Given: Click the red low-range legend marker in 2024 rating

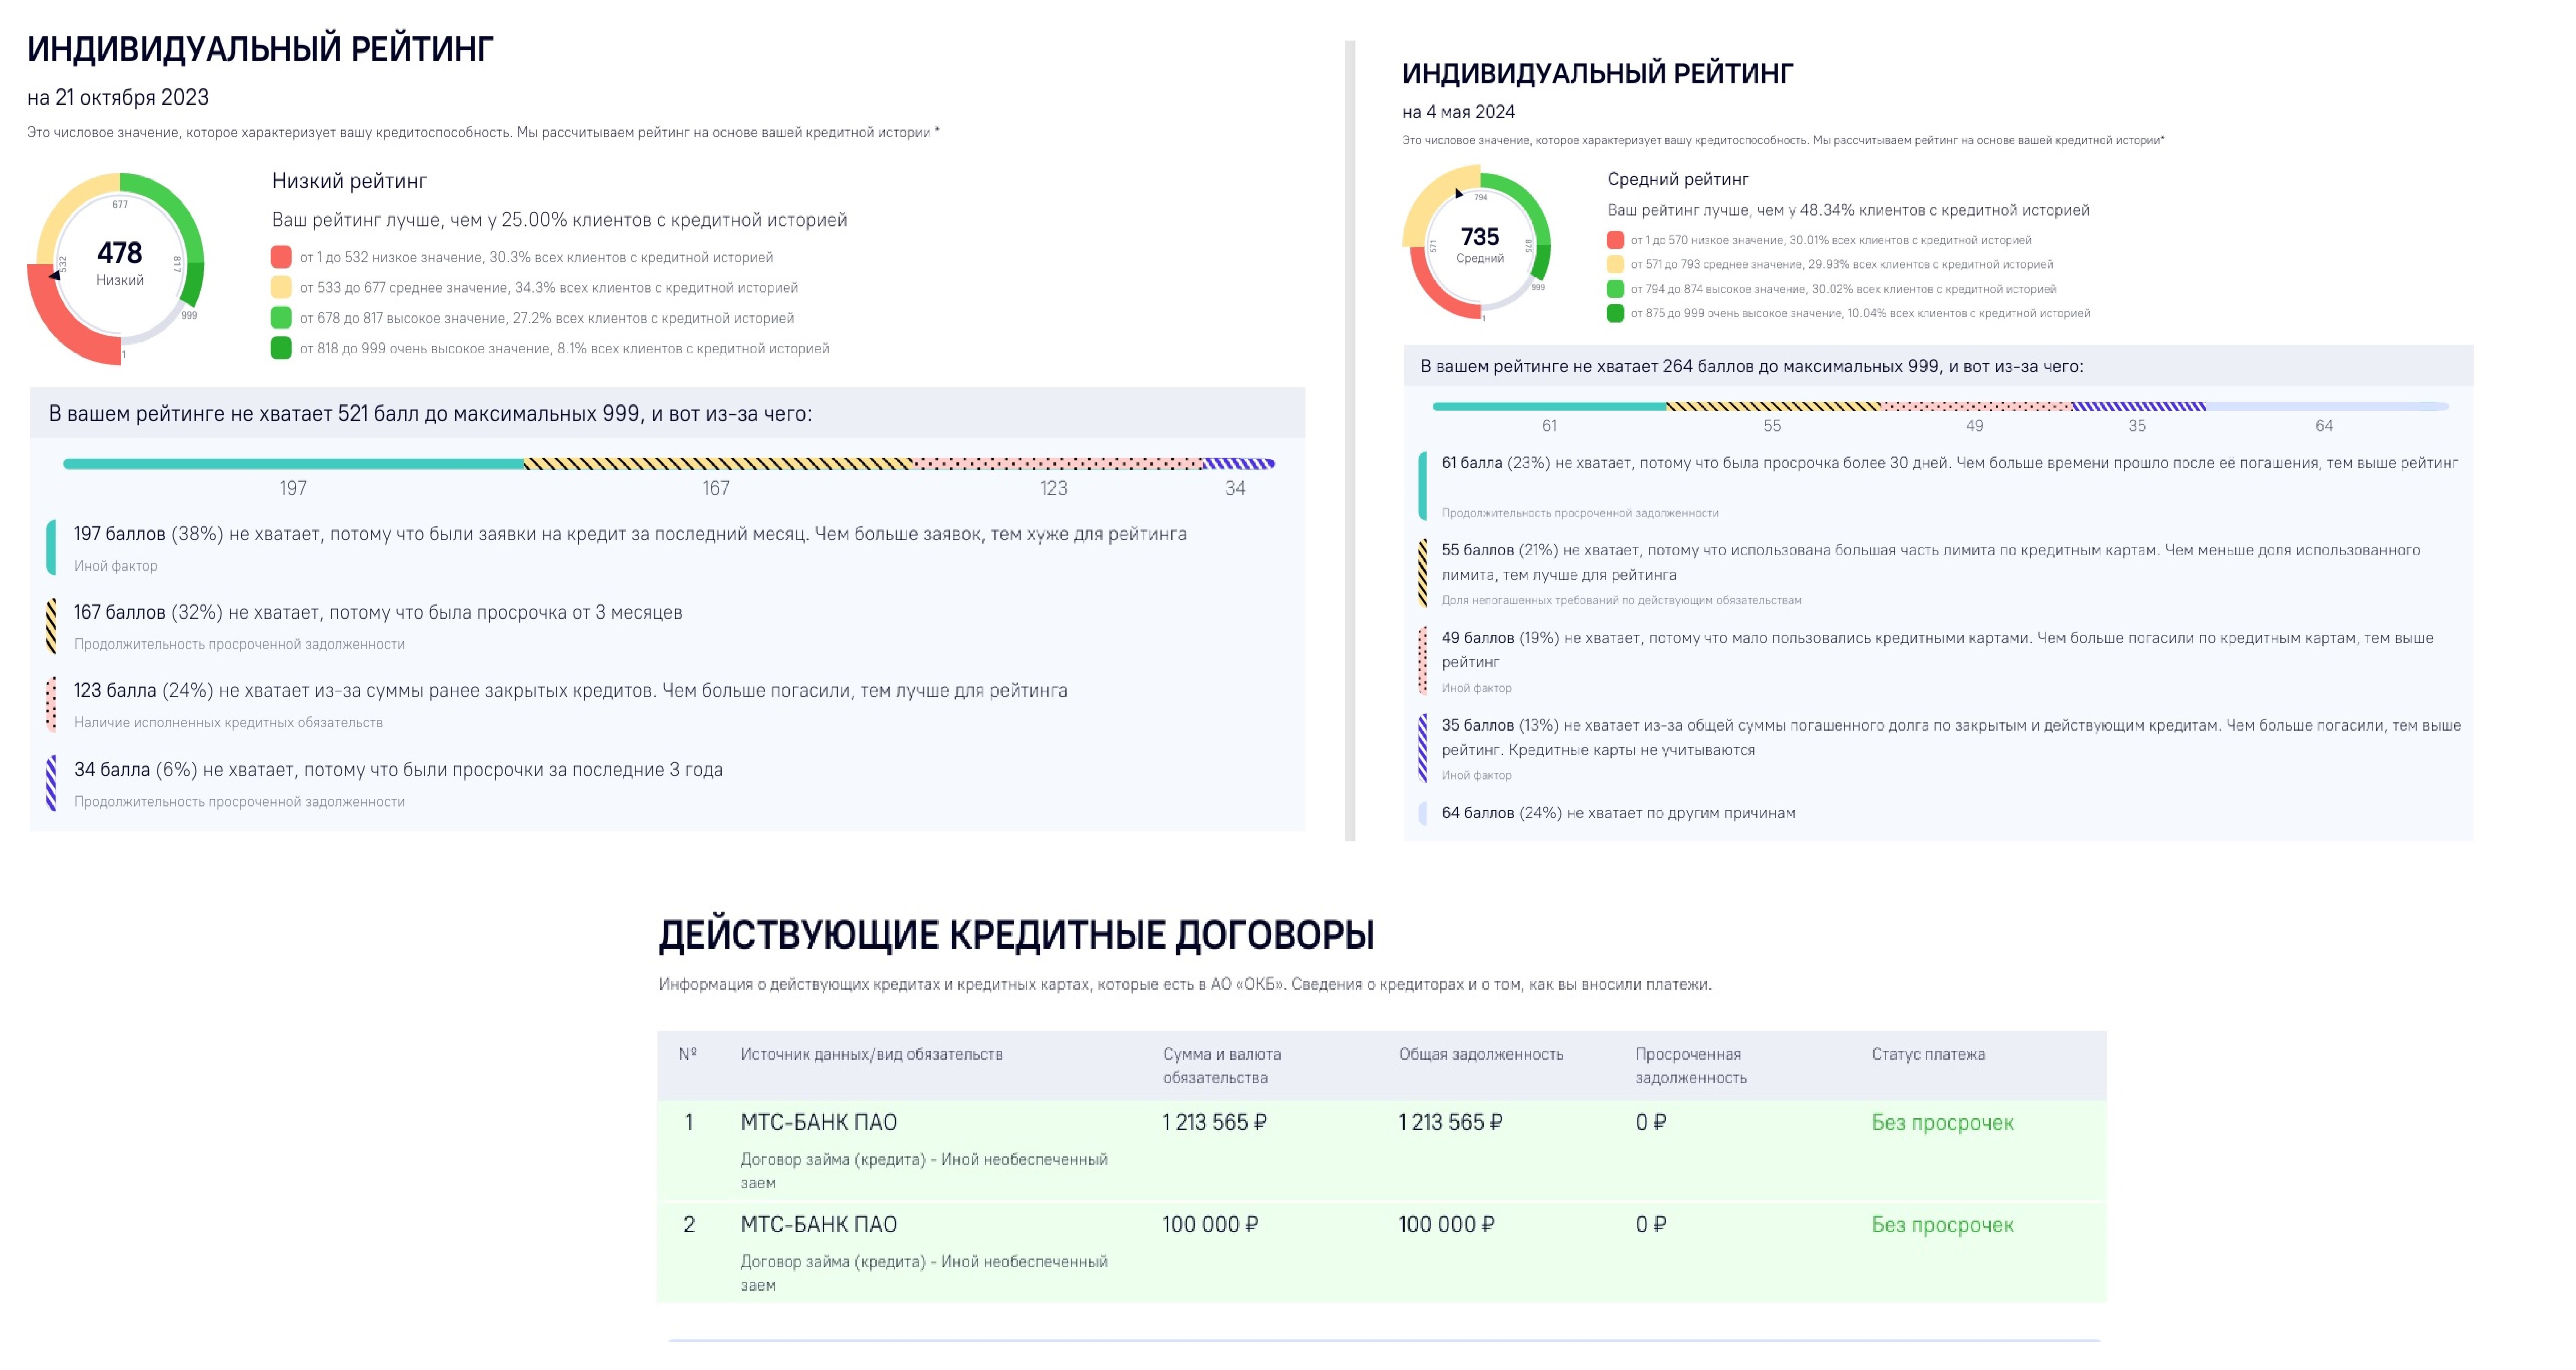Looking at the screenshot, I should 1617,240.
